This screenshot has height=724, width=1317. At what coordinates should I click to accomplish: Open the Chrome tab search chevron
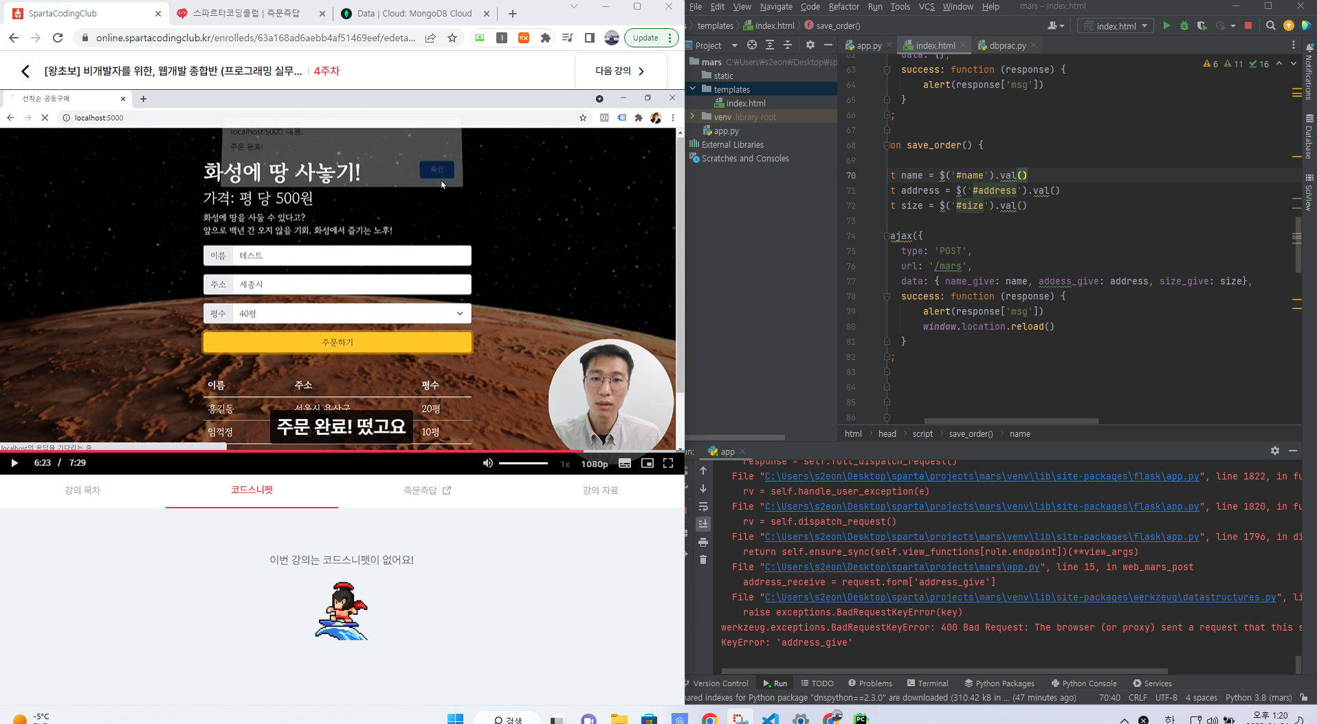point(574,6)
